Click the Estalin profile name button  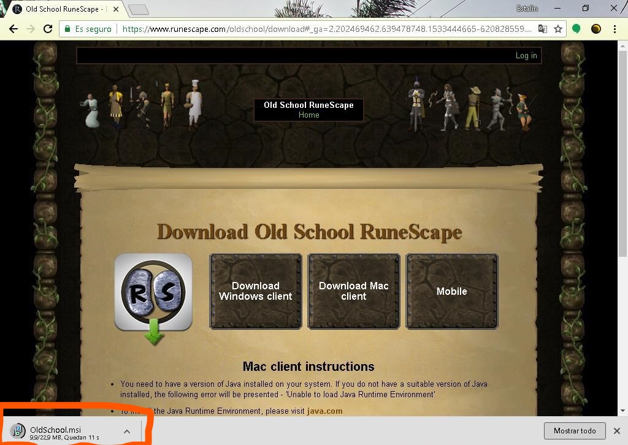click(x=527, y=9)
